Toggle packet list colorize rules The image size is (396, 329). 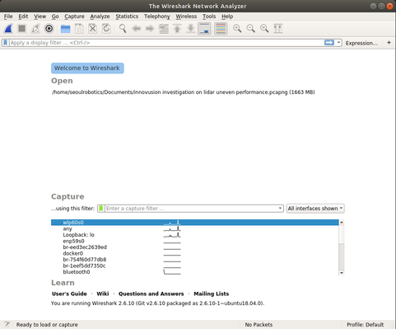[221, 29]
